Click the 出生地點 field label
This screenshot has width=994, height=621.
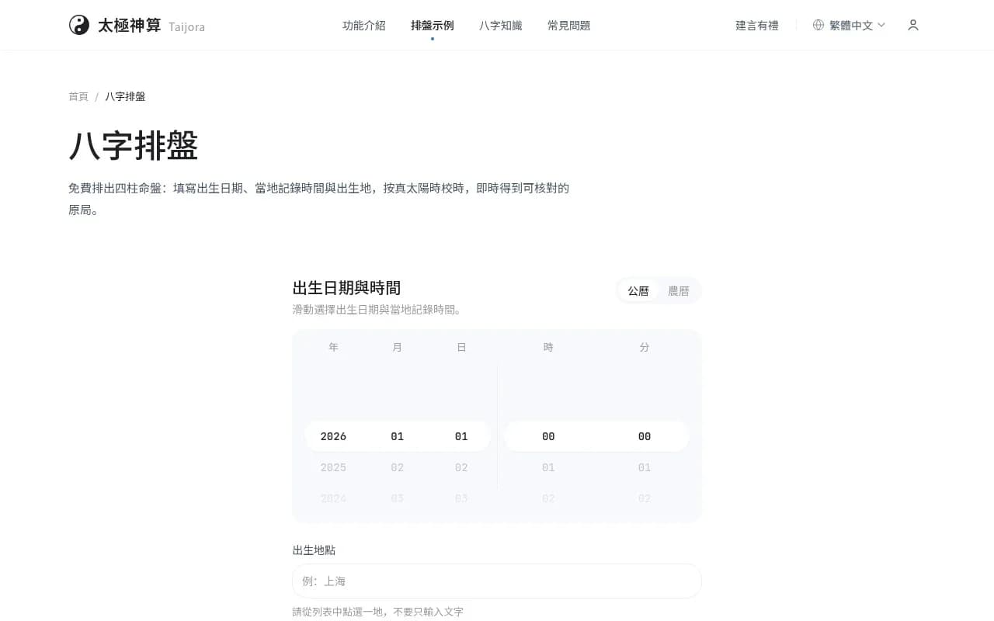coord(314,550)
